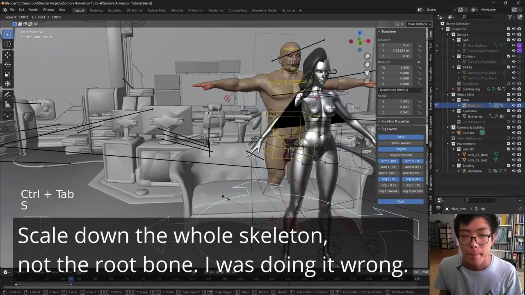Switch orthographic view with the grid icon
This screenshot has width=525, height=295.
(367, 81)
